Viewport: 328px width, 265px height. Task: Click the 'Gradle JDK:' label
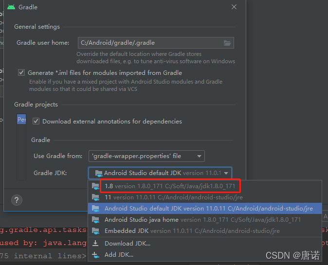pos(50,173)
